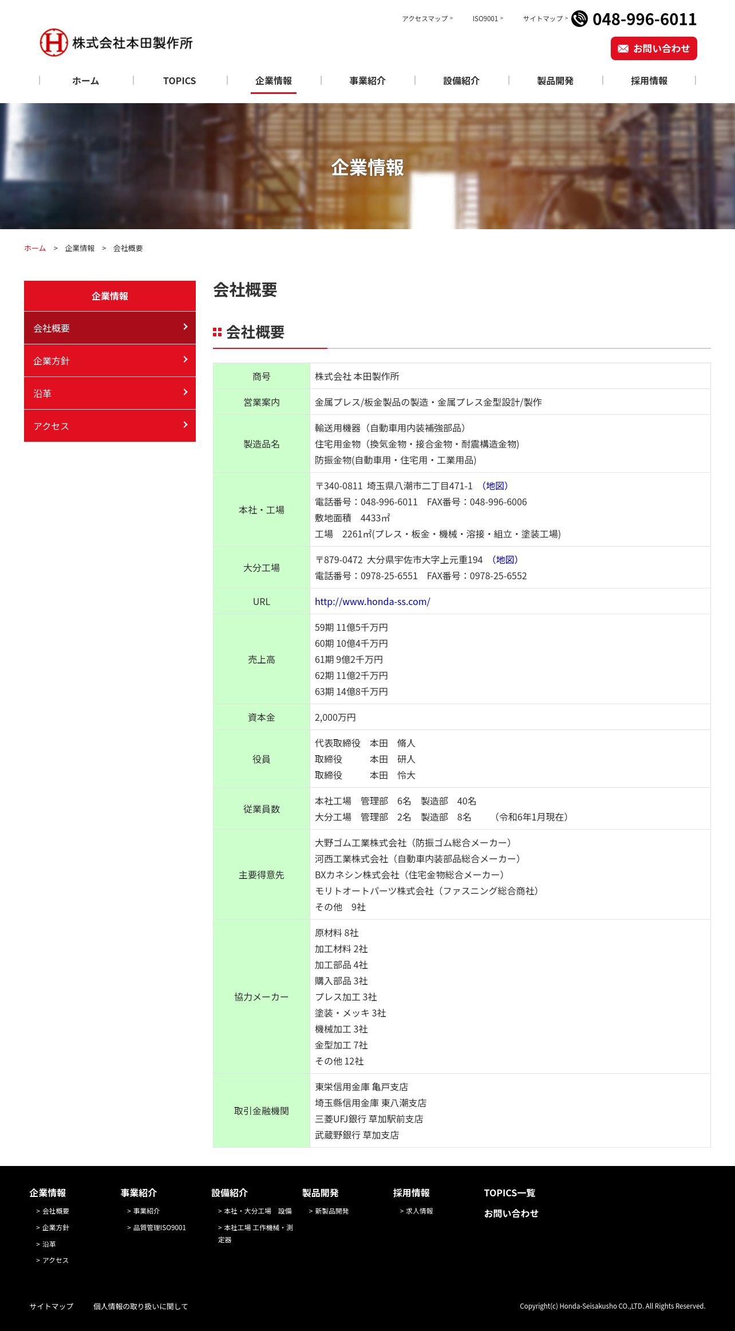The image size is (735, 1331).
Task: Click 代表取締役 本田 脩人 entry
Action: (365, 743)
